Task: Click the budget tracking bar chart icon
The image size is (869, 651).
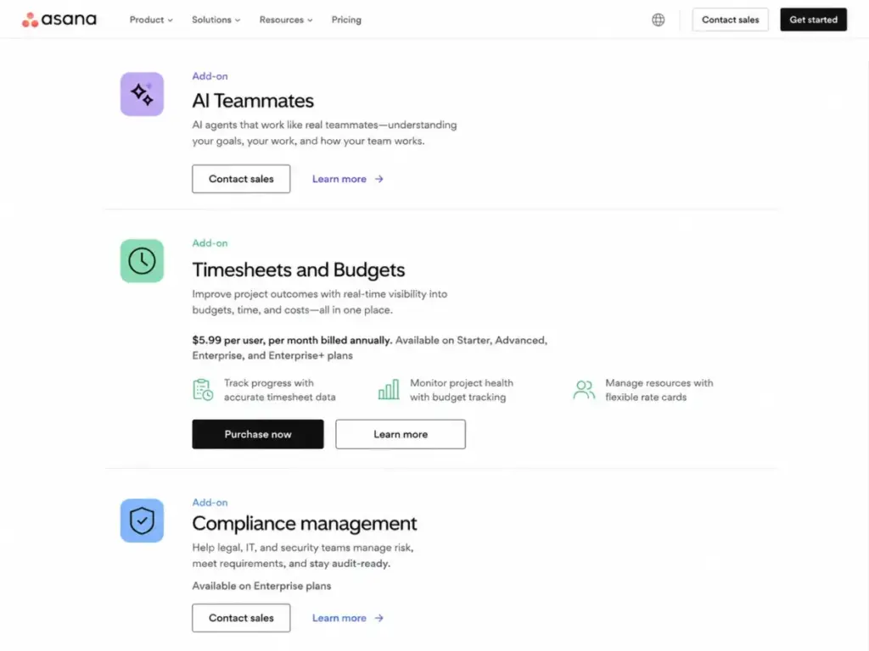Action: (x=388, y=390)
